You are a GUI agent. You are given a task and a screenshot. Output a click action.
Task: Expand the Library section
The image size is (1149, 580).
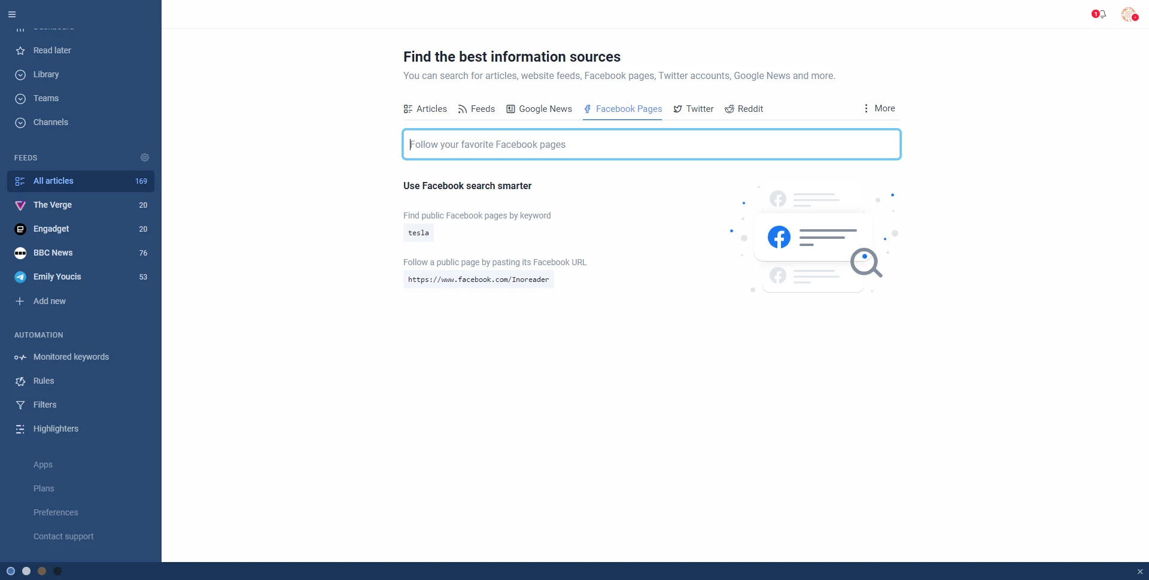20,75
